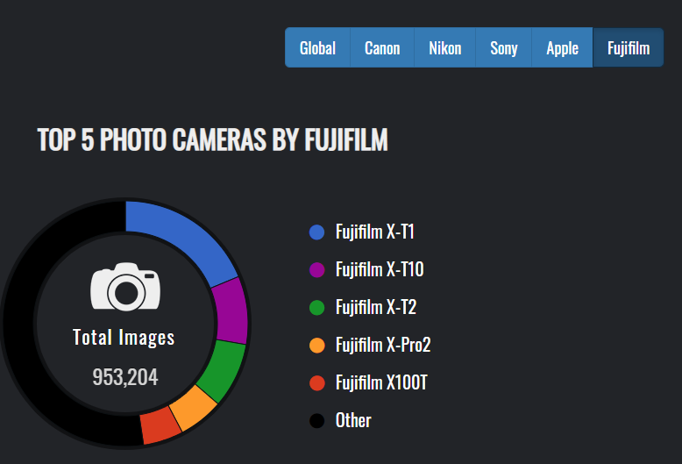Click the red Fujifilm X100T legend dot
Screen dimensions: 682x464
coord(316,383)
